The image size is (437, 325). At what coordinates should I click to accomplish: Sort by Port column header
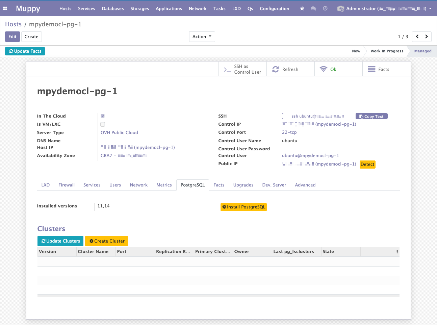point(135,252)
